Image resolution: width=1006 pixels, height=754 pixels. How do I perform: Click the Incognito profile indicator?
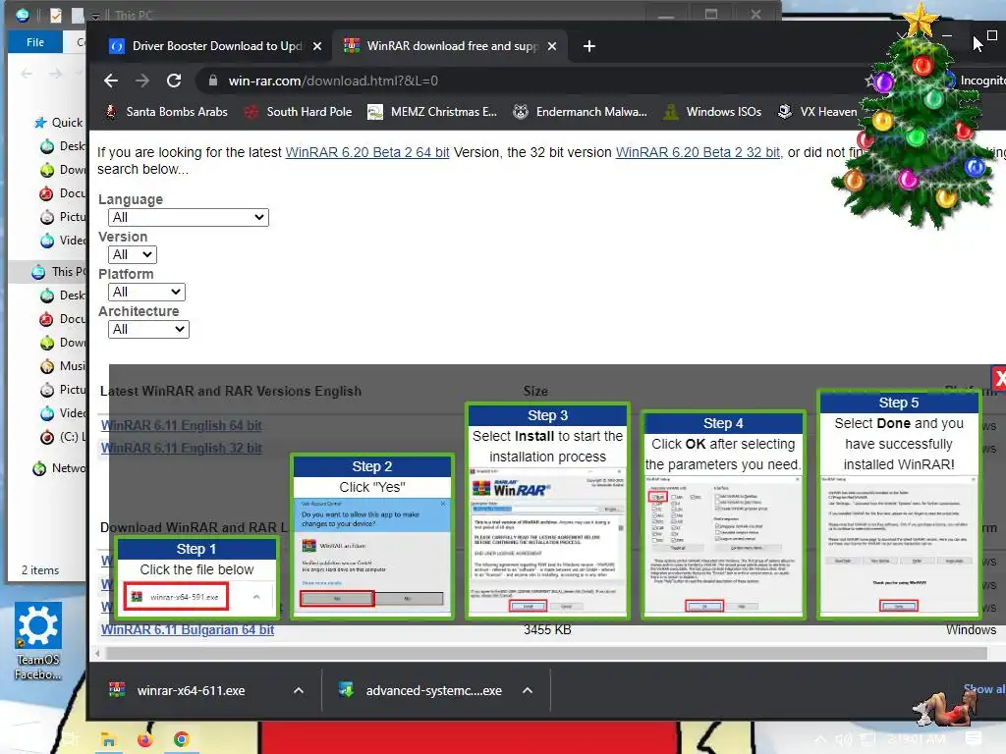click(976, 81)
